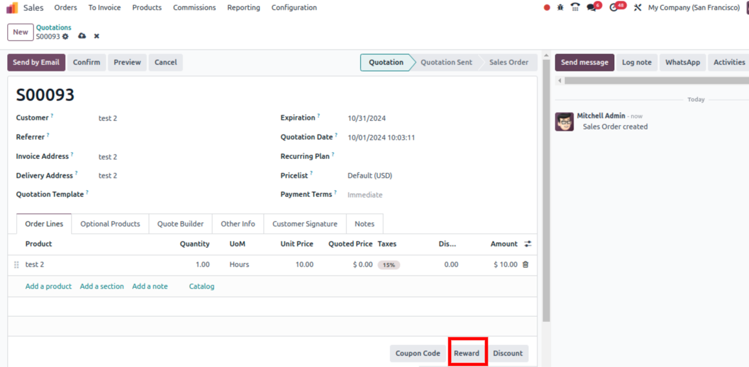
Task: Select the Sales Order status stage
Action: pos(509,62)
